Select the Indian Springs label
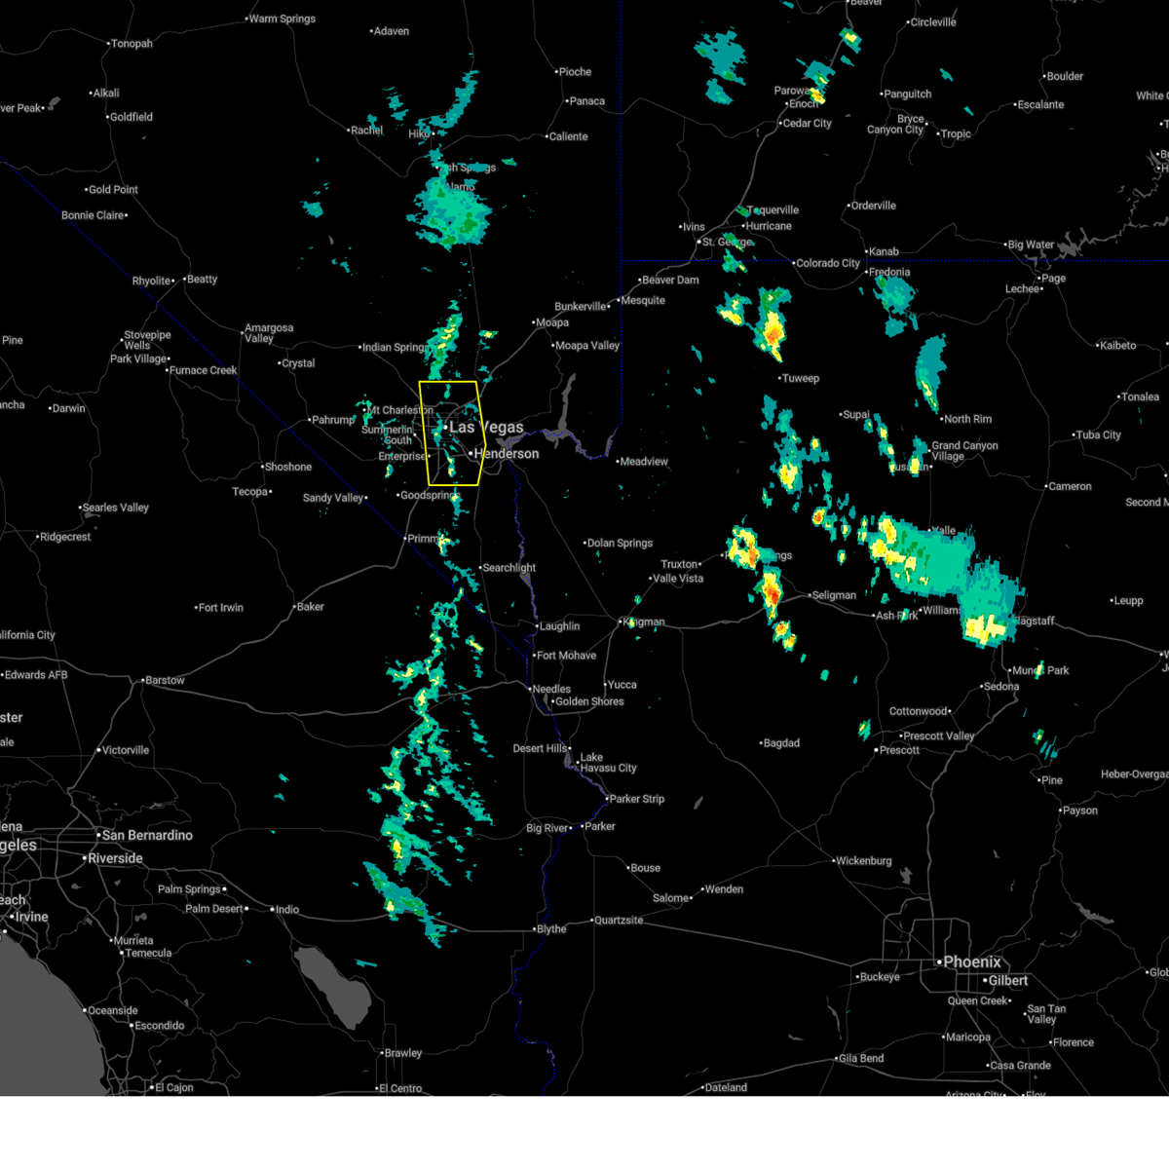 click(396, 348)
